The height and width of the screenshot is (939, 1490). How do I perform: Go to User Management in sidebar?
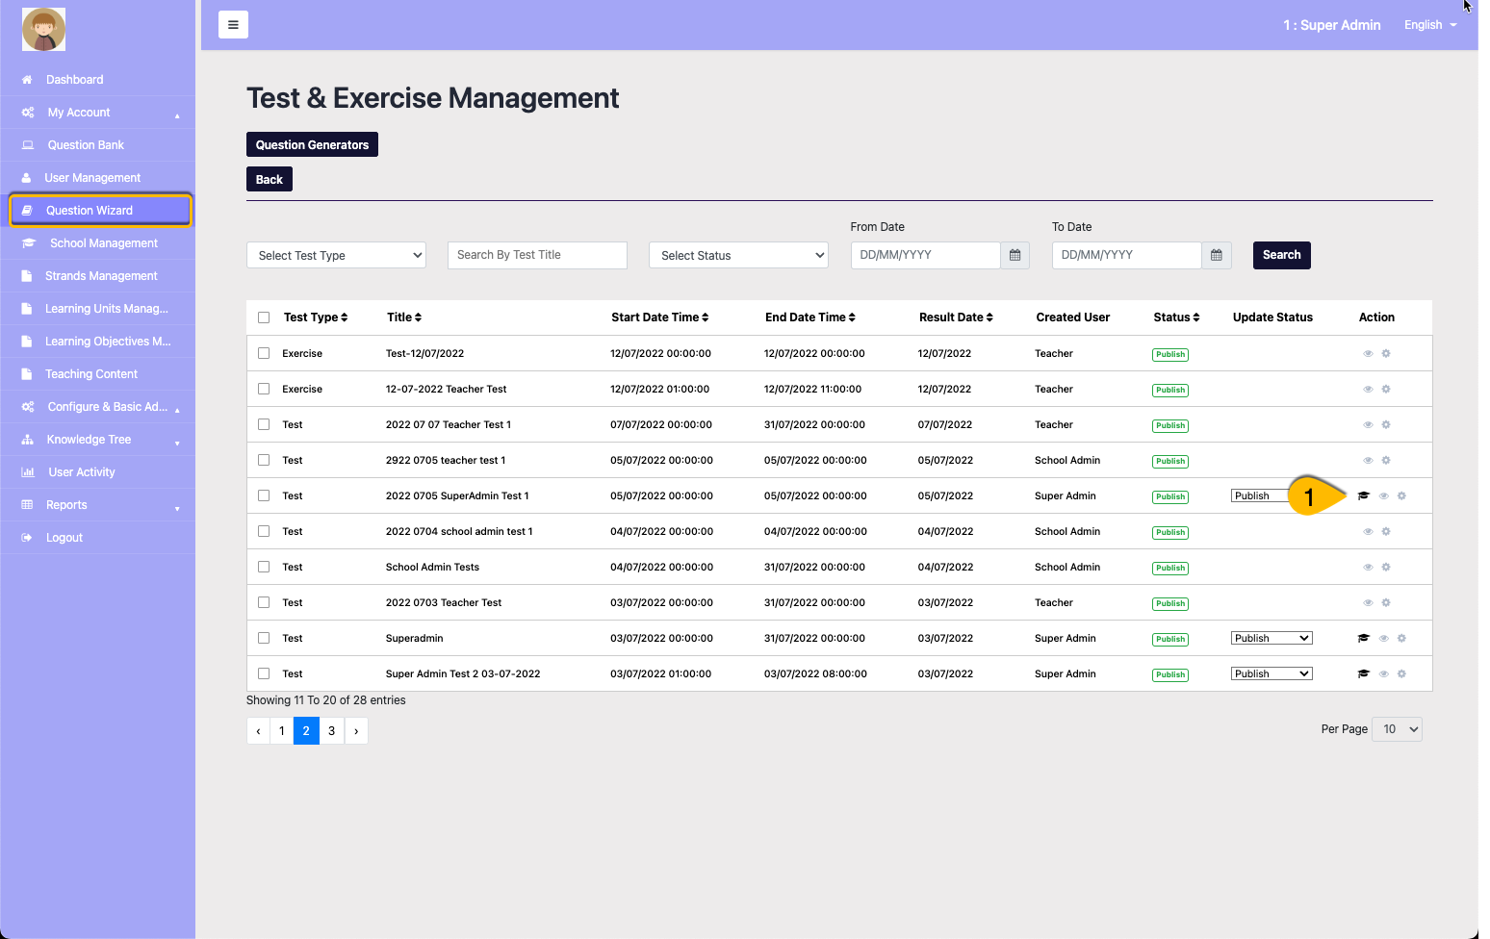point(98,178)
